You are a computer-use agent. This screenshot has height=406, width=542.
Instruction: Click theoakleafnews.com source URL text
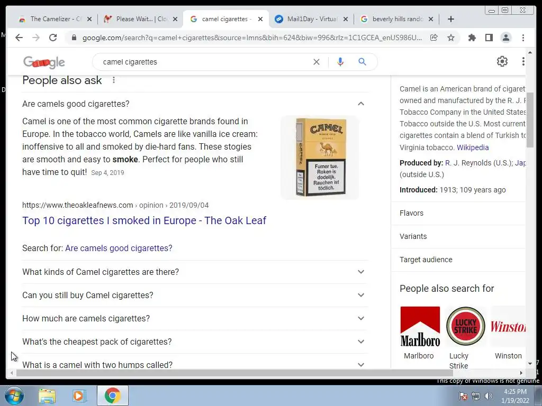click(115, 205)
